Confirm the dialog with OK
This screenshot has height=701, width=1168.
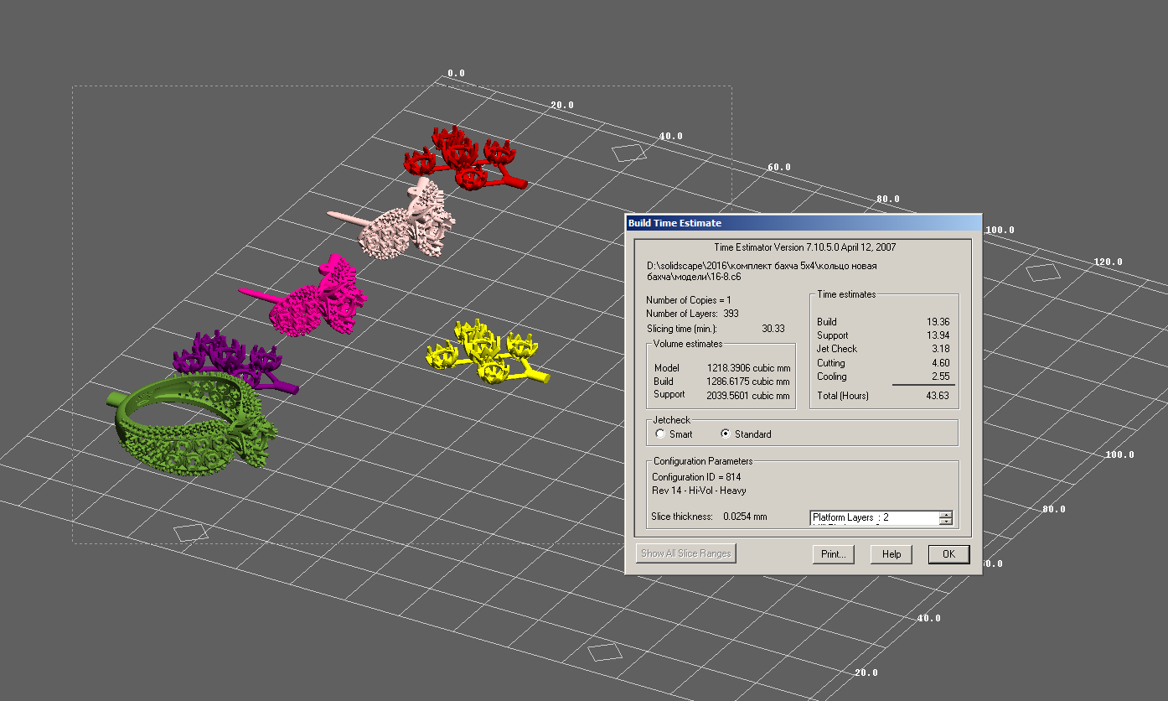pyautogui.click(x=948, y=554)
